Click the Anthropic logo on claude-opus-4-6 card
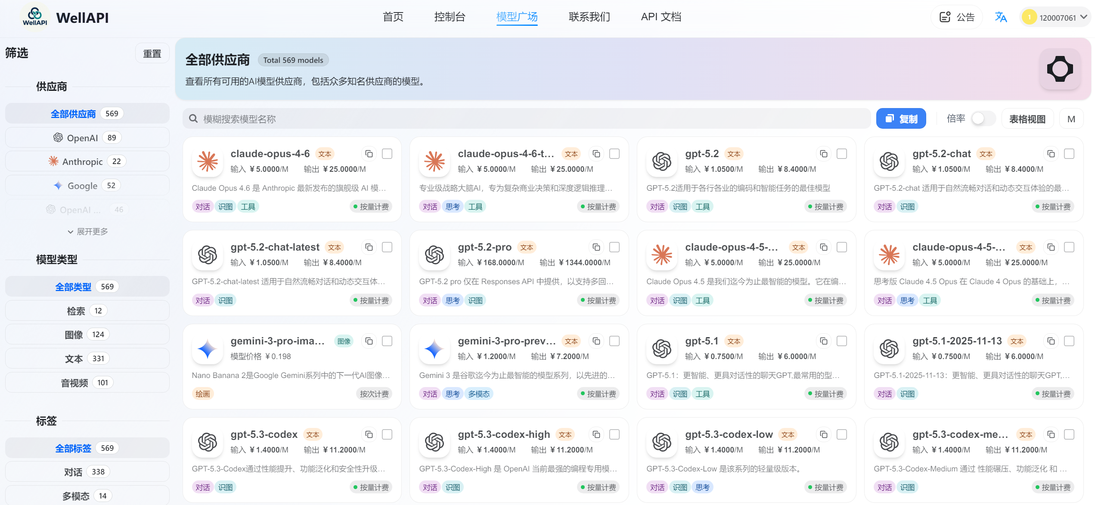This screenshot has height=505, width=1095. coord(208,162)
